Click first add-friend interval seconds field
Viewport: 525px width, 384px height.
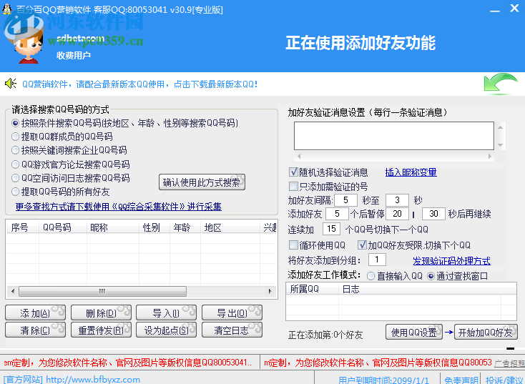[345, 200]
